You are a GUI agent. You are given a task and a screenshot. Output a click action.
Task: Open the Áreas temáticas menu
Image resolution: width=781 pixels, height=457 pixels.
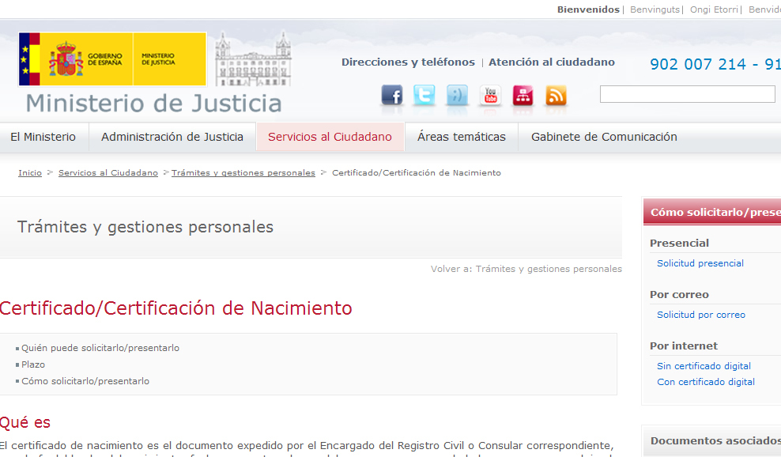click(462, 137)
